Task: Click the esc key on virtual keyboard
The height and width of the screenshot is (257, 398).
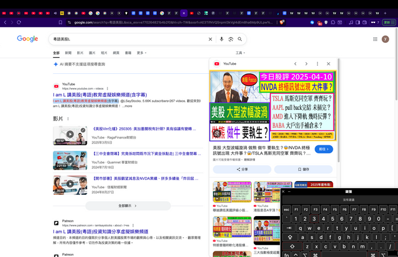Action: (286, 210)
